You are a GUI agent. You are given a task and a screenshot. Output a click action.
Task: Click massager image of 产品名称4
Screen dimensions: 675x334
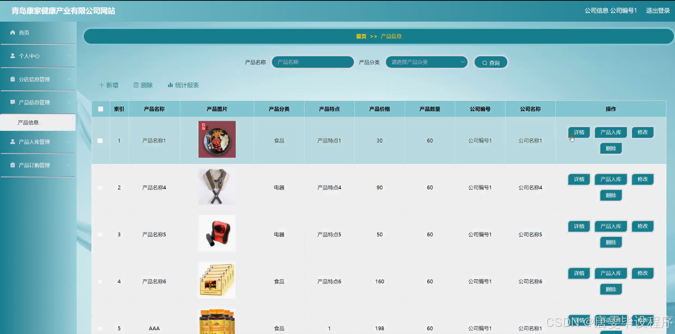pyautogui.click(x=217, y=186)
